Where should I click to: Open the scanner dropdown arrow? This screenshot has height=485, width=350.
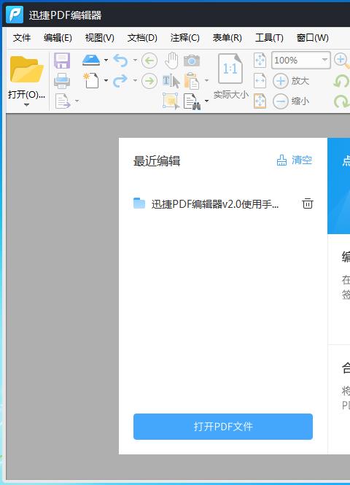[106, 60]
